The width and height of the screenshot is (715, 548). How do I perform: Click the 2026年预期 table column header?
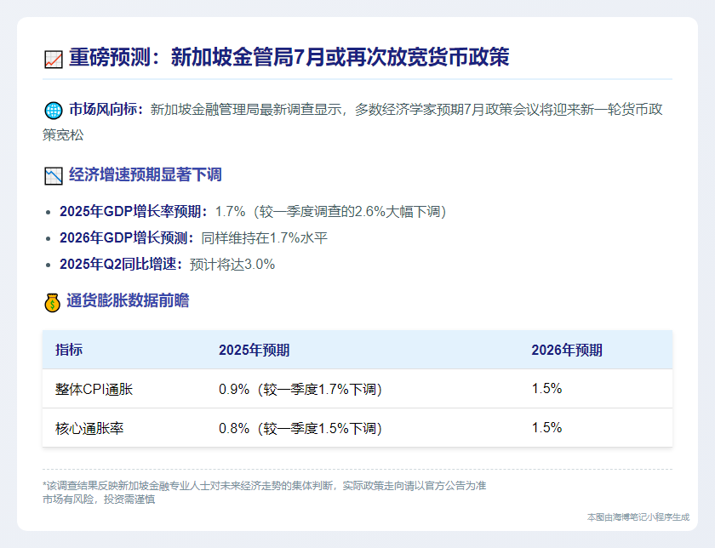pos(567,350)
